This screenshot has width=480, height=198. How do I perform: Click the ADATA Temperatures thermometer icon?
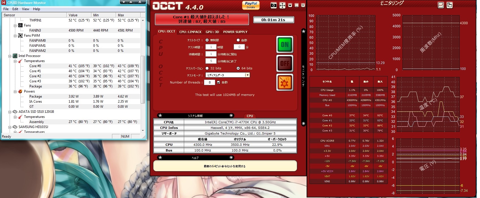pos(20,117)
